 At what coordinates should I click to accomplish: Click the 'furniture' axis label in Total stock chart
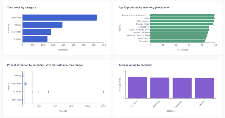coord(17,39)
